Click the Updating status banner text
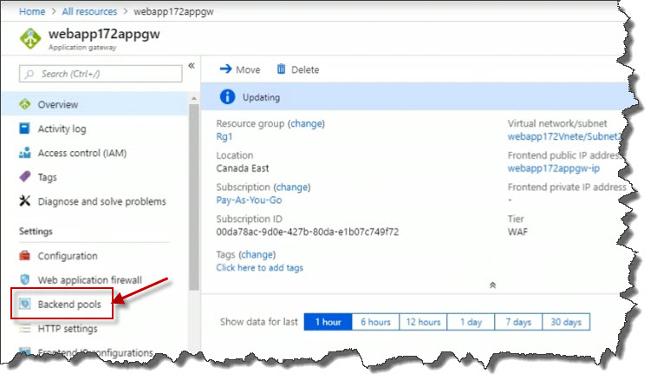The width and height of the screenshot is (657, 387). (x=261, y=97)
